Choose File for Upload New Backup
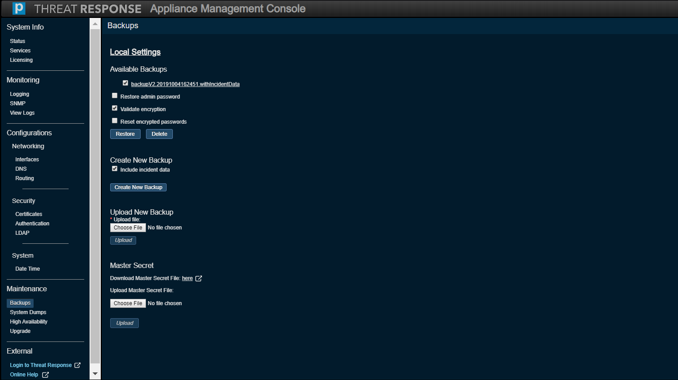The image size is (678, 380). 128,228
